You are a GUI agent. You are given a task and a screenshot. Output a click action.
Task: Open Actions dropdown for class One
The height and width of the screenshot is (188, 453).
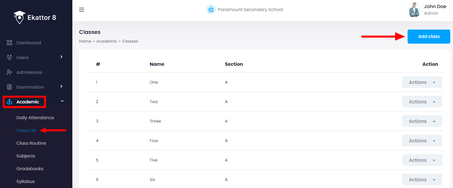(422, 82)
